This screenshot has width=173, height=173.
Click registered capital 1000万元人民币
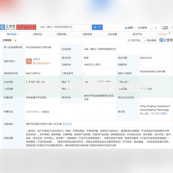pos(92,65)
